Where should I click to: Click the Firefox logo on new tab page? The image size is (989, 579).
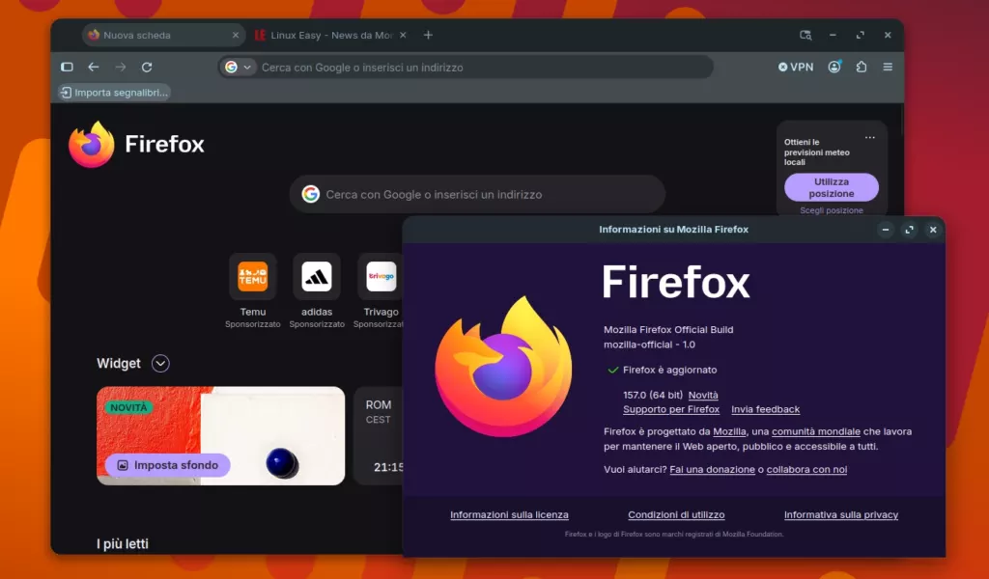point(136,145)
